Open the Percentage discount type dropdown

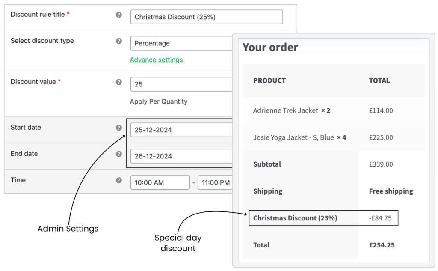(x=181, y=43)
